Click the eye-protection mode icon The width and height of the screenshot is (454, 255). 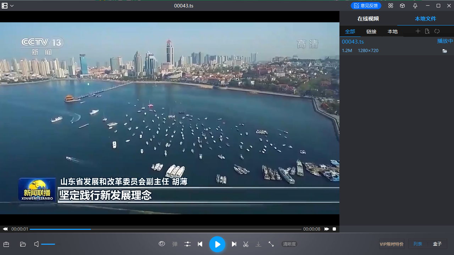[x=162, y=244]
